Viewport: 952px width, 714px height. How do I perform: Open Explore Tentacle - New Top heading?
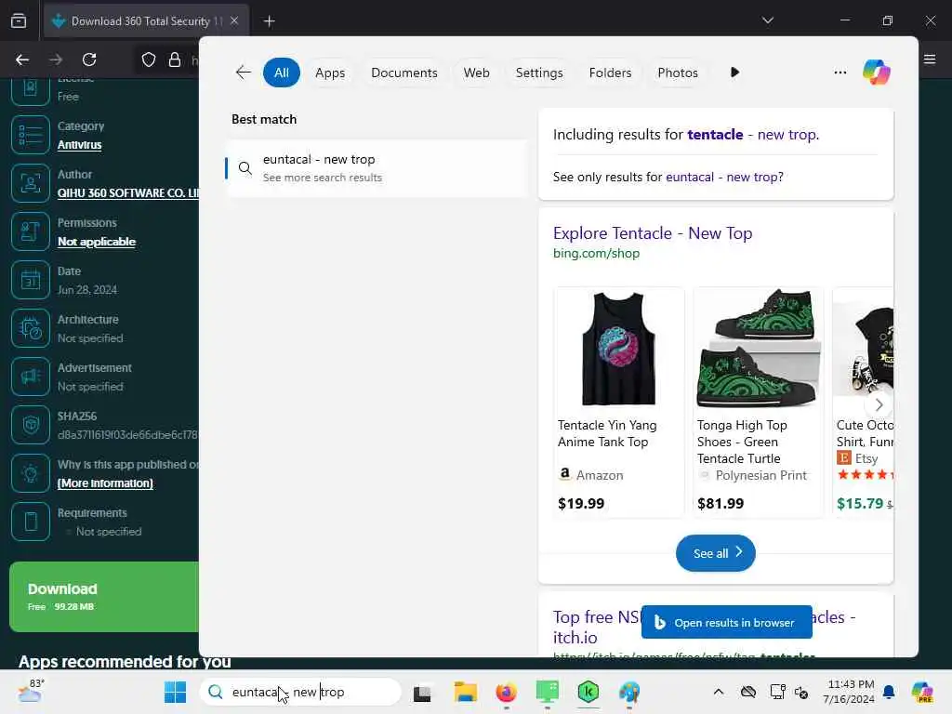652,233
